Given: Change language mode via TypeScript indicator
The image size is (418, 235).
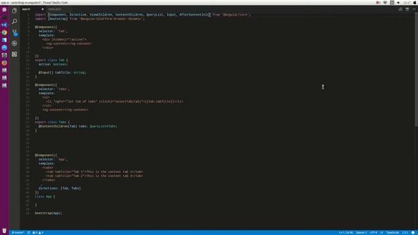Looking at the screenshot, I should pyautogui.click(x=393, y=232).
